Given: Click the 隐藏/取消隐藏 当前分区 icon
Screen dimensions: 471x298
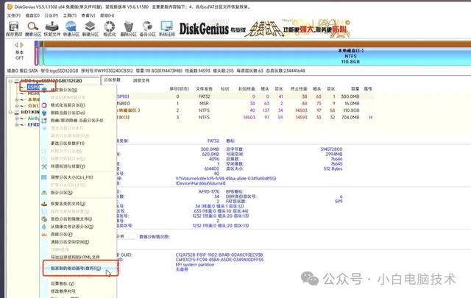Looking at the screenshot, I should 44,121.
